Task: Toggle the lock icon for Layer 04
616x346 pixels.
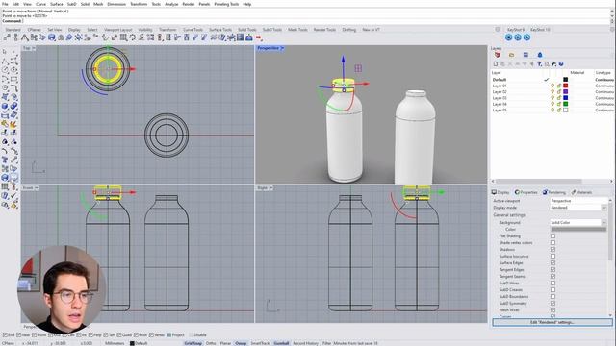Action: (x=558, y=104)
